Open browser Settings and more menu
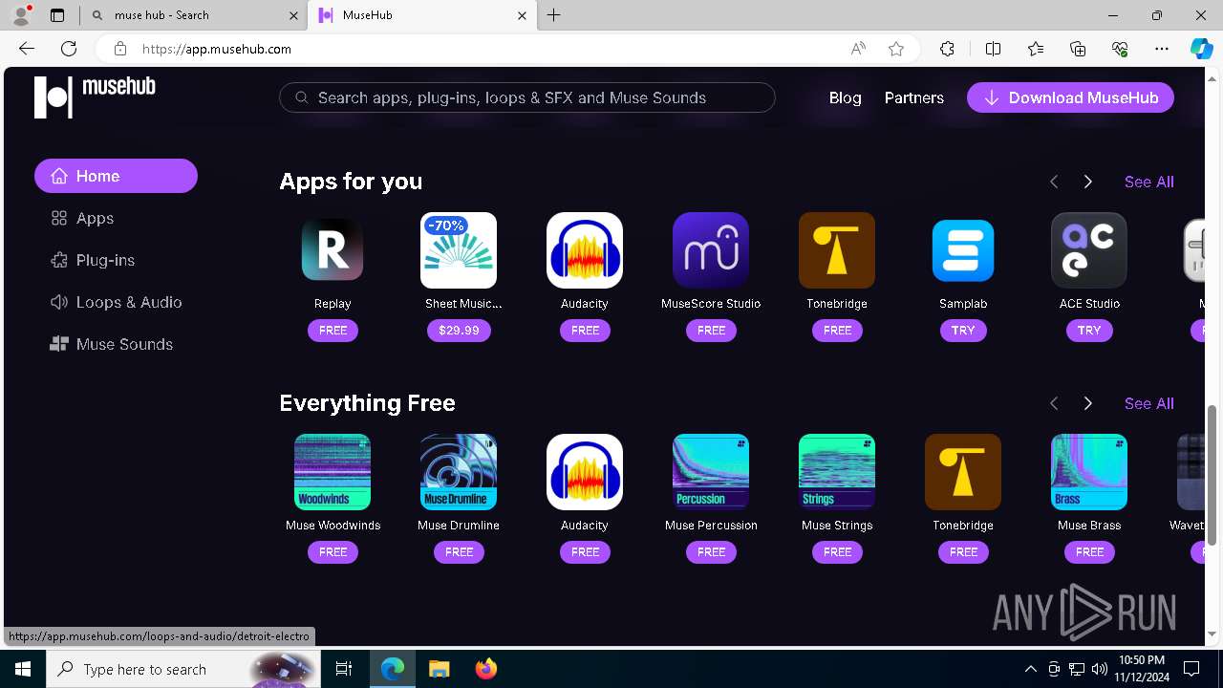Image resolution: width=1223 pixels, height=688 pixels. (x=1162, y=49)
